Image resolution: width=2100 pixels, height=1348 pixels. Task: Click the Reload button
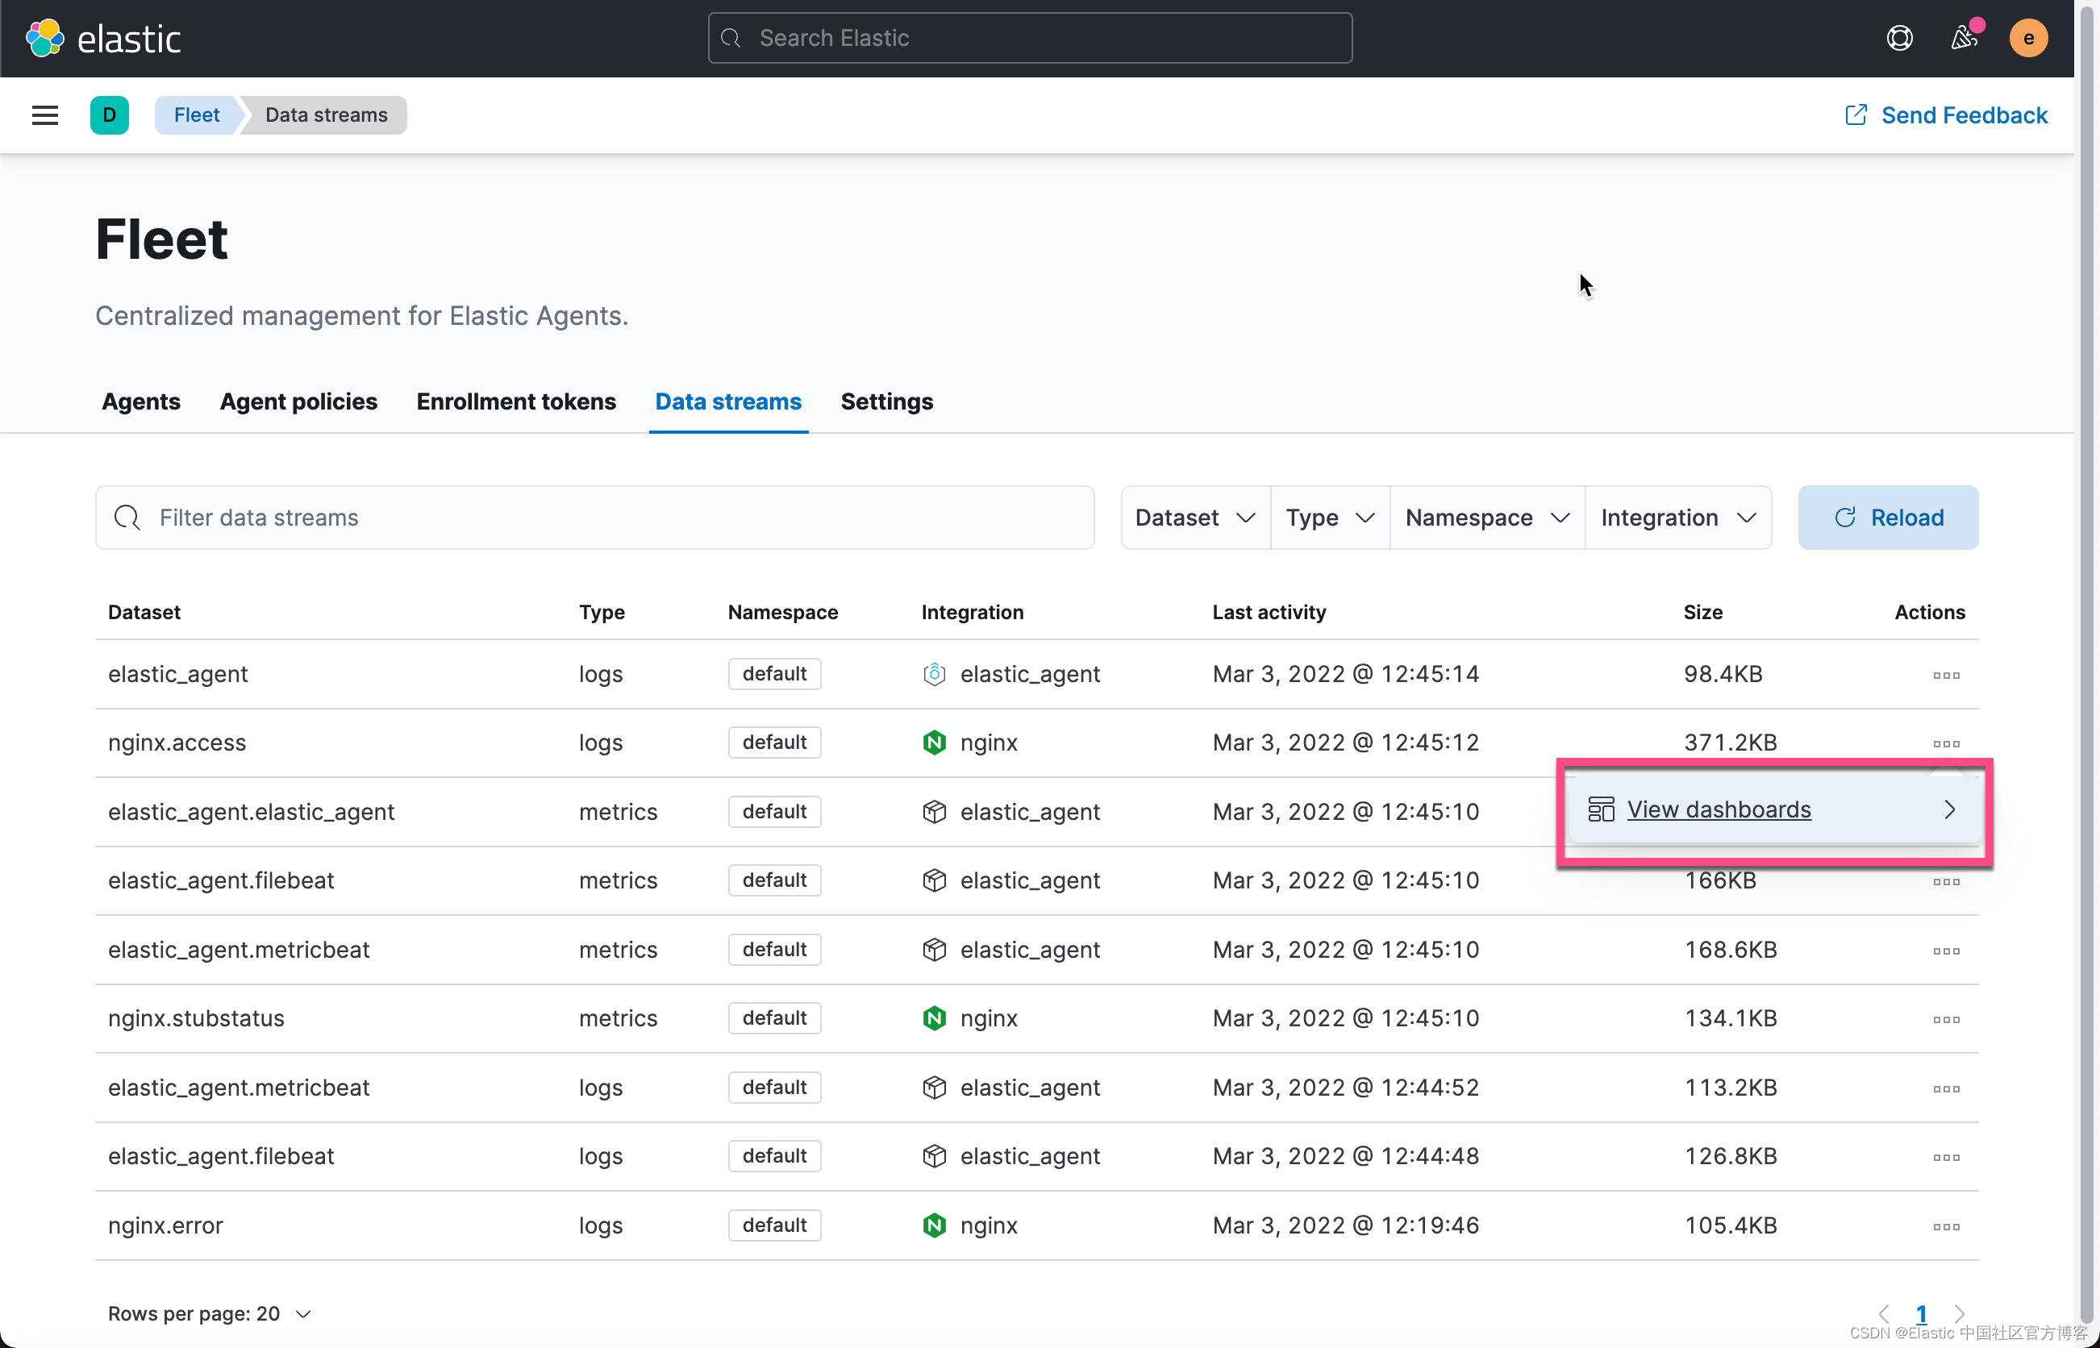point(1887,518)
